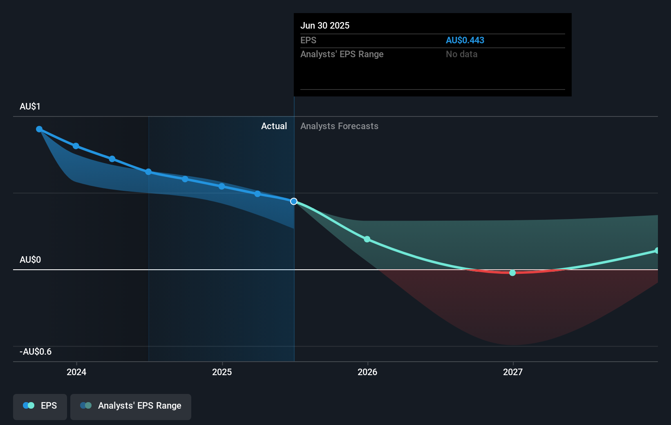Toggle visibility of the blue Actual series

(40, 406)
